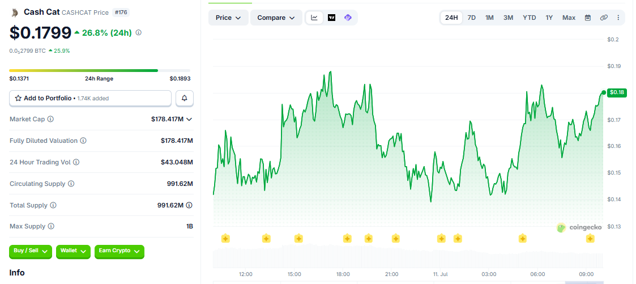Copy the chart link icon
This screenshot has width=636, height=284.
[604, 18]
